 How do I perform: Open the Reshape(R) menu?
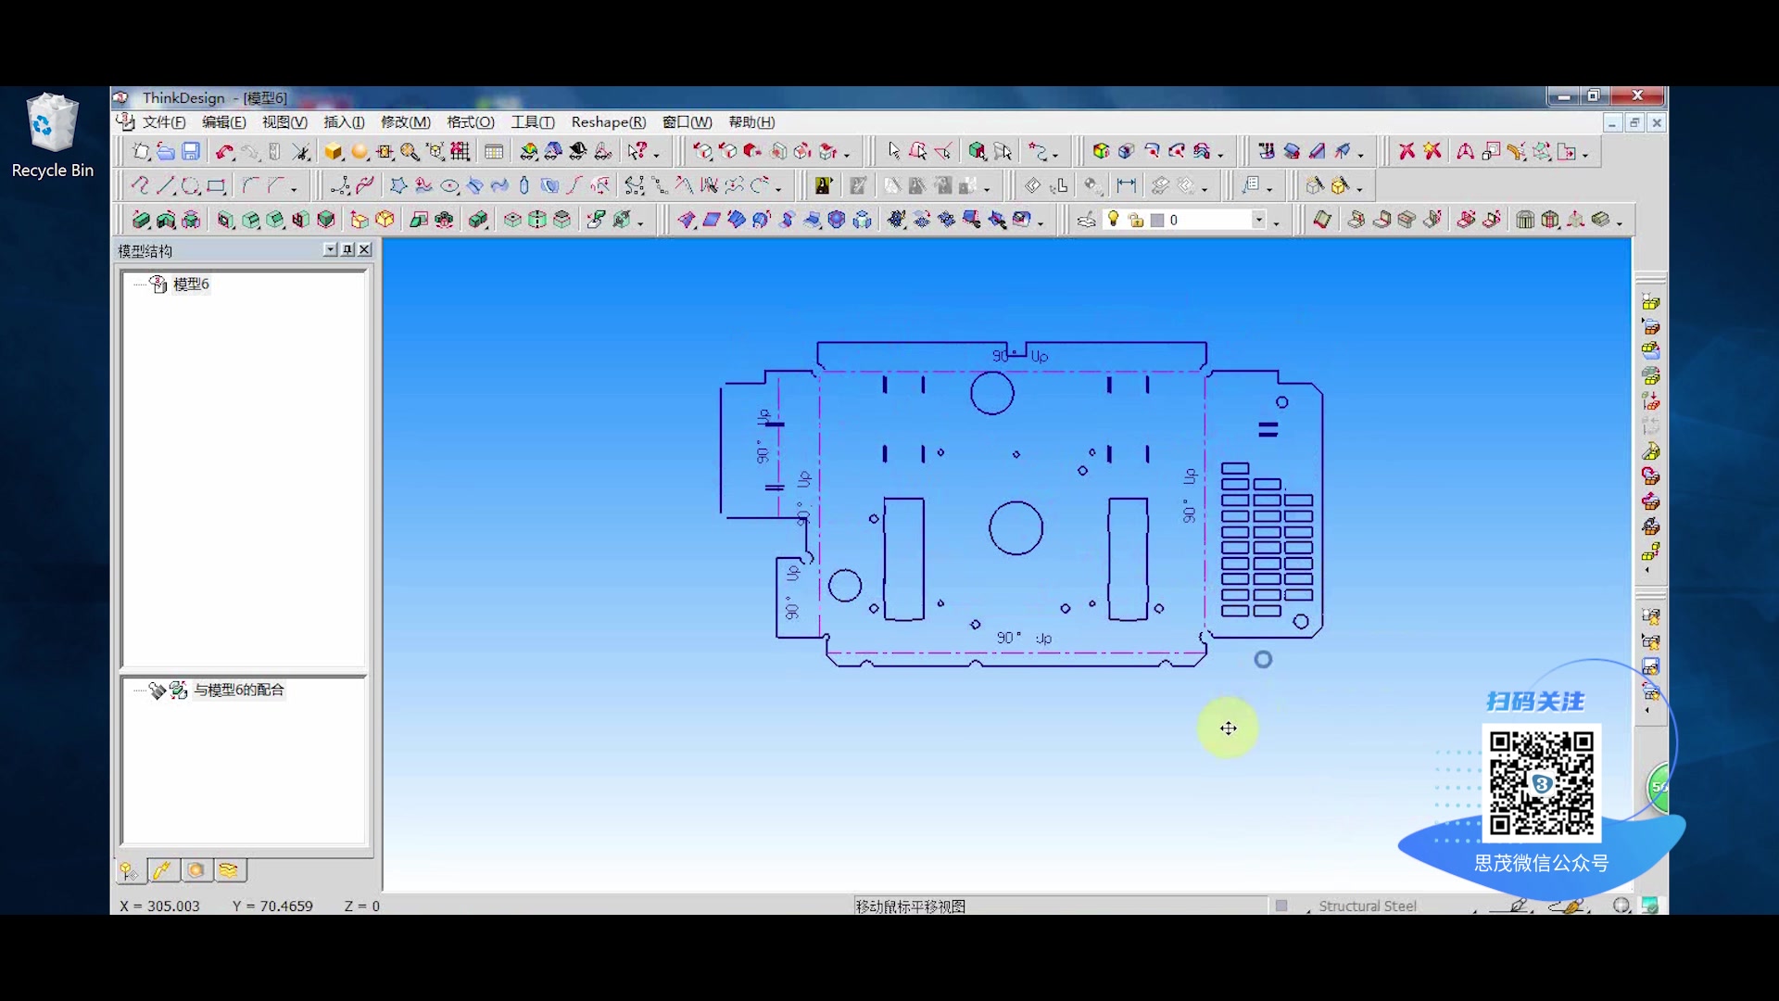point(608,121)
